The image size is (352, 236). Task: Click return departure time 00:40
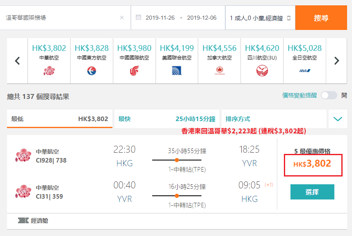point(124,185)
